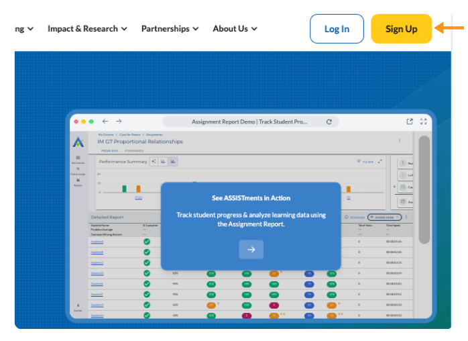This screenshot has width=468, height=341.
Task: Expand the chevron of the cut-off leftmost nav item
Action: pos(30,29)
